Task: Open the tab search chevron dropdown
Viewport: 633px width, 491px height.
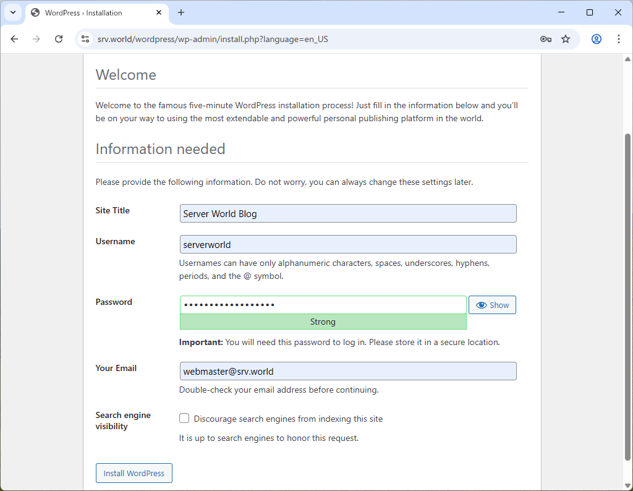Action: tap(13, 12)
